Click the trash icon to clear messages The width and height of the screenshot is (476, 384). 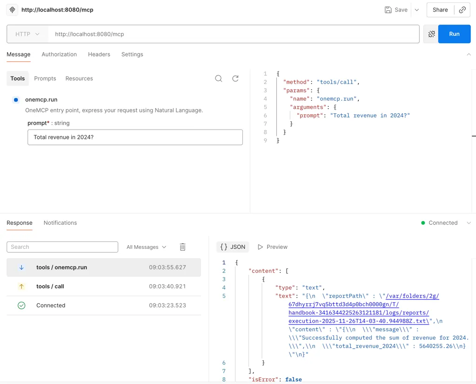tap(182, 247)
